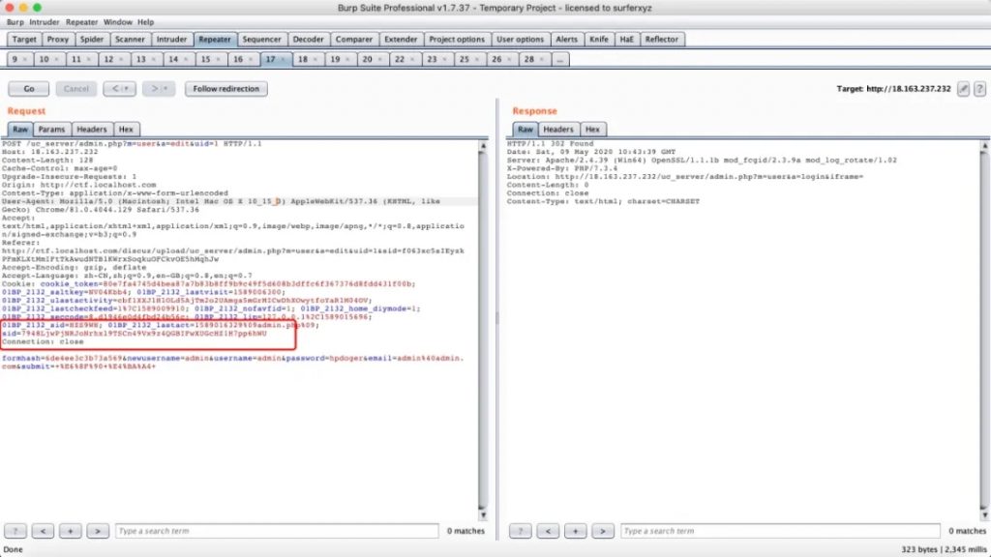
Task: Open Alerts tab
Action: click(x=566, y=39)
